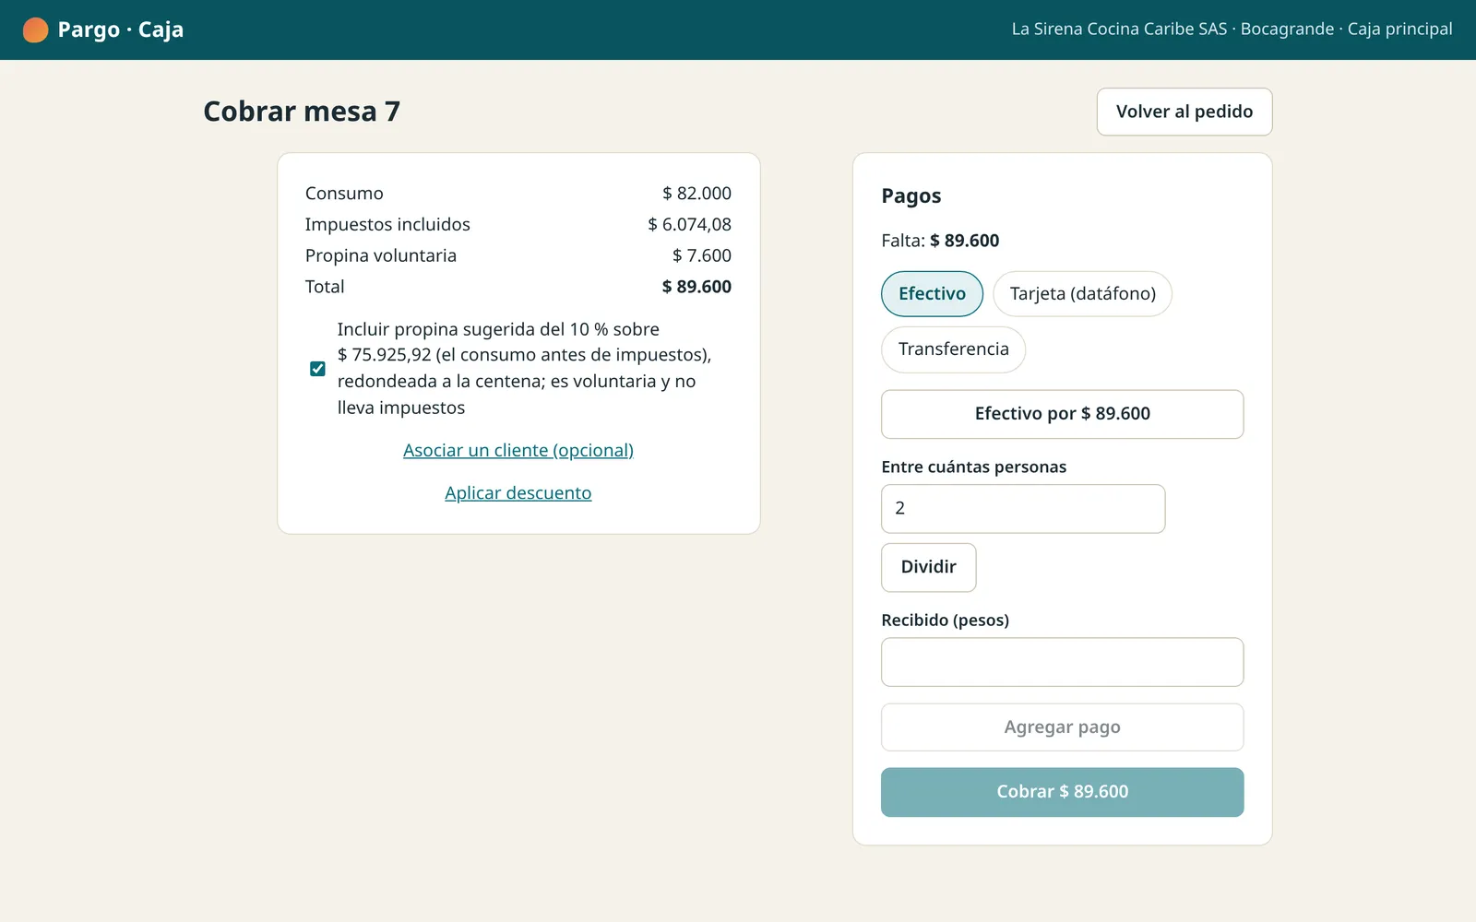
Task: Choose Tarjeta (datáfono) payment option
Action: [1082, 294]
